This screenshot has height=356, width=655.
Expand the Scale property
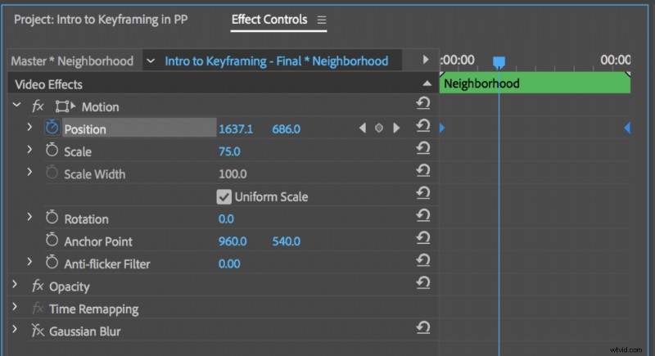[29, 150]
